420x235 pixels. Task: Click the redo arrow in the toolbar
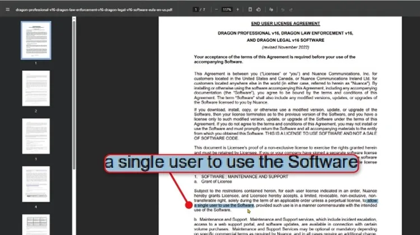tap(291, 9)
